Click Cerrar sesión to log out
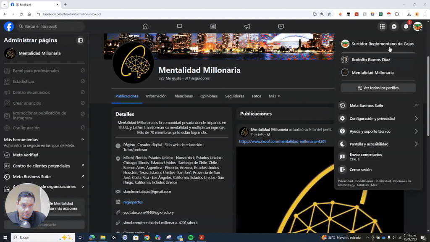The width and height of the screenshot is (430, 242). coord(378,170)
